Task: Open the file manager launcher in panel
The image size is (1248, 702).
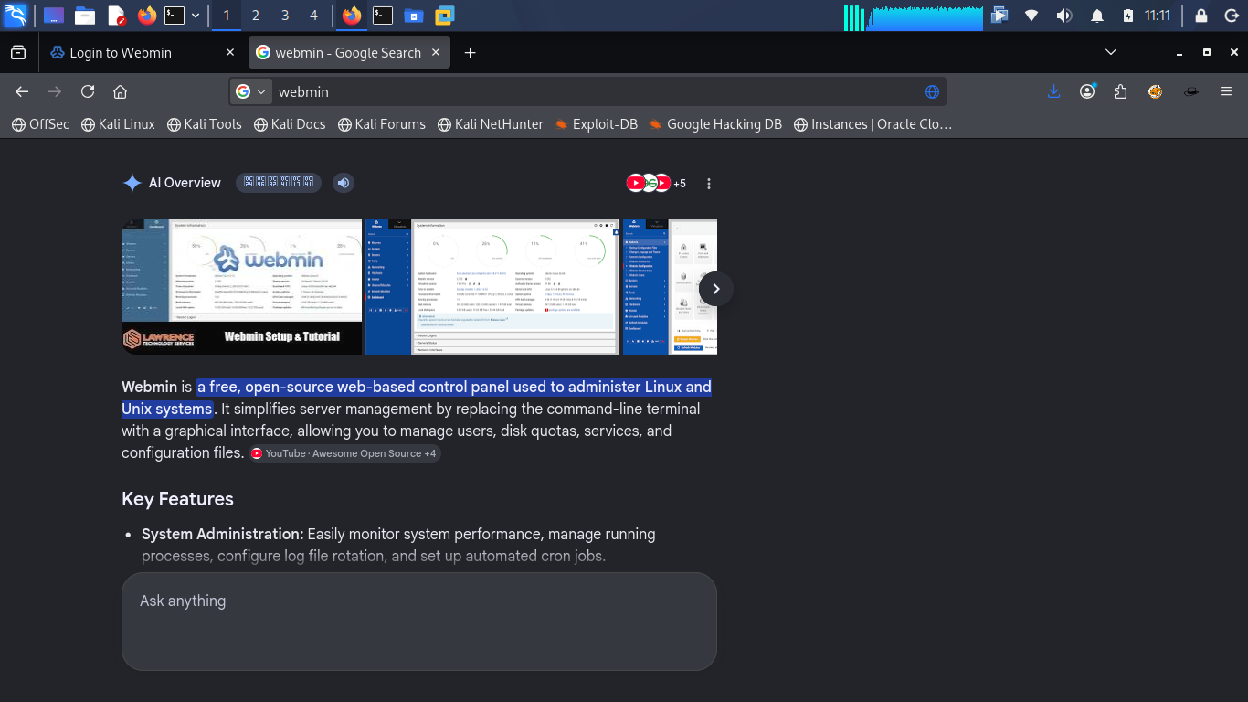Action: point(85,16)
